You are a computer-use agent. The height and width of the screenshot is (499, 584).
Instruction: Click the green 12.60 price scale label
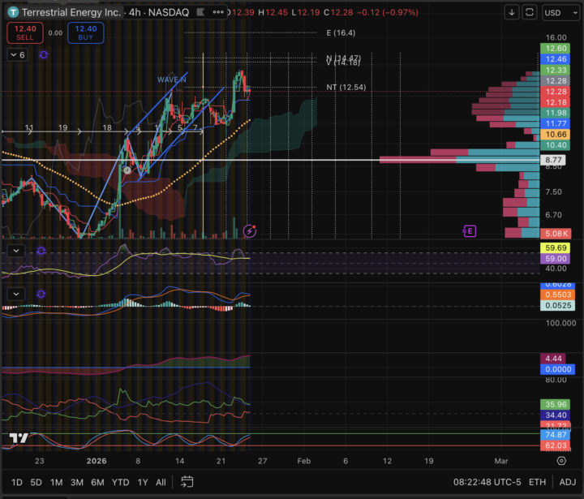(x=556, y=49)
